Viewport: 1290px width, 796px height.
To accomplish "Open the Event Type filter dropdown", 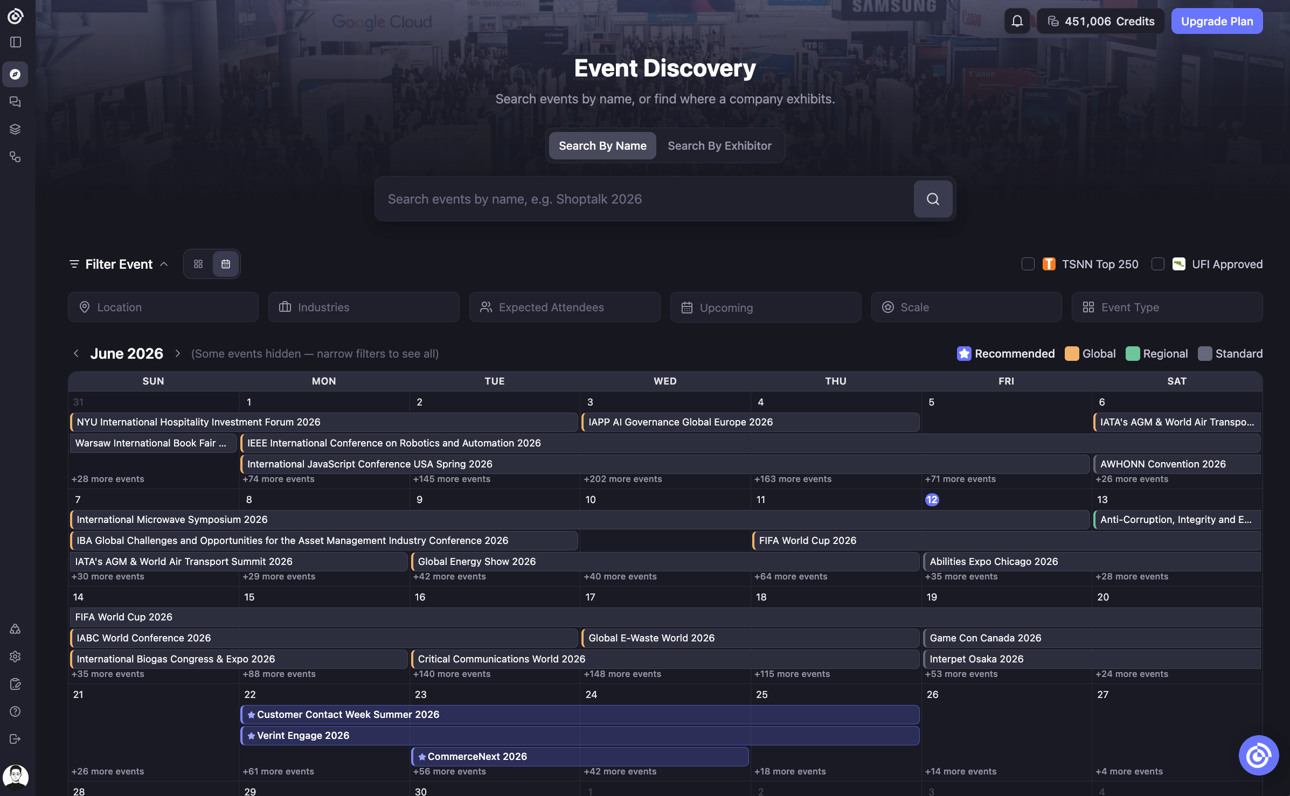I will coord(1167,307).
